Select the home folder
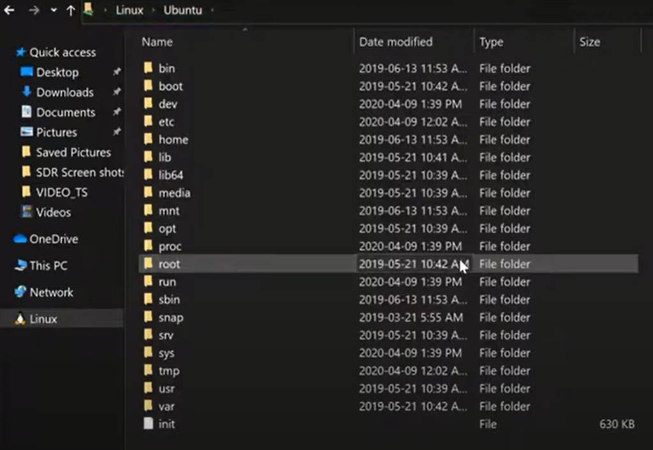Screen dimensions: 653x450 click(x=173, y=140)
